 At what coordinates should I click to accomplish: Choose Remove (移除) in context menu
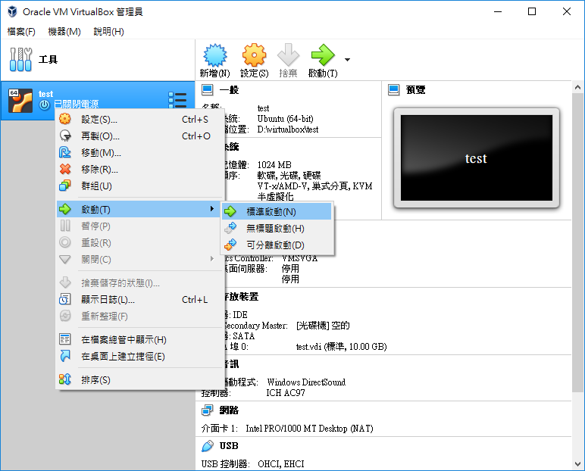click(141, 170)
